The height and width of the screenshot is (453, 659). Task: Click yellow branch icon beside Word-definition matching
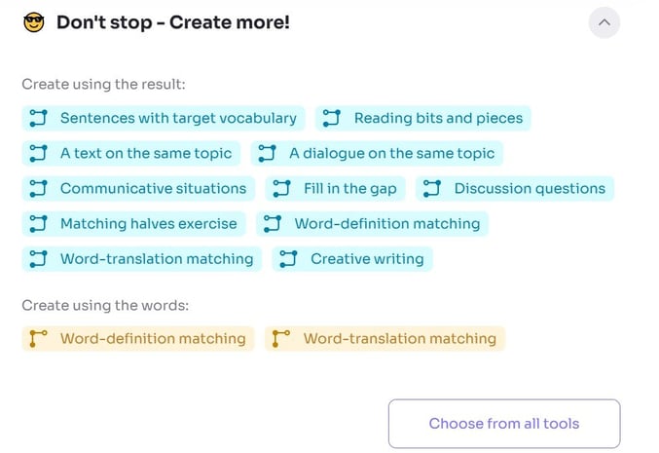pos(38,339)
